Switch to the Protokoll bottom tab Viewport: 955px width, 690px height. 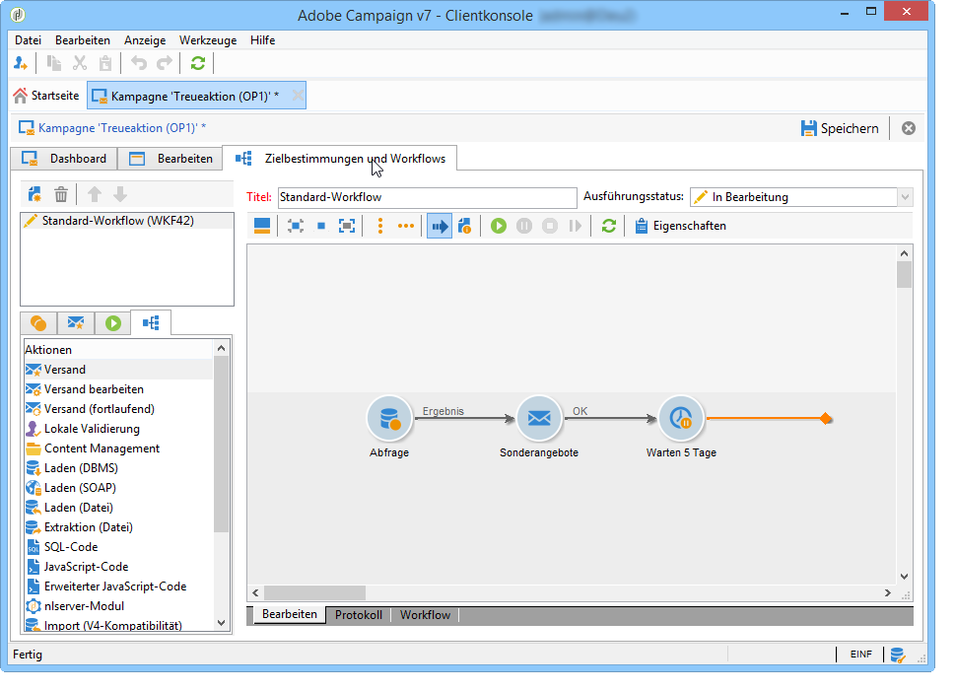[359, 615]
